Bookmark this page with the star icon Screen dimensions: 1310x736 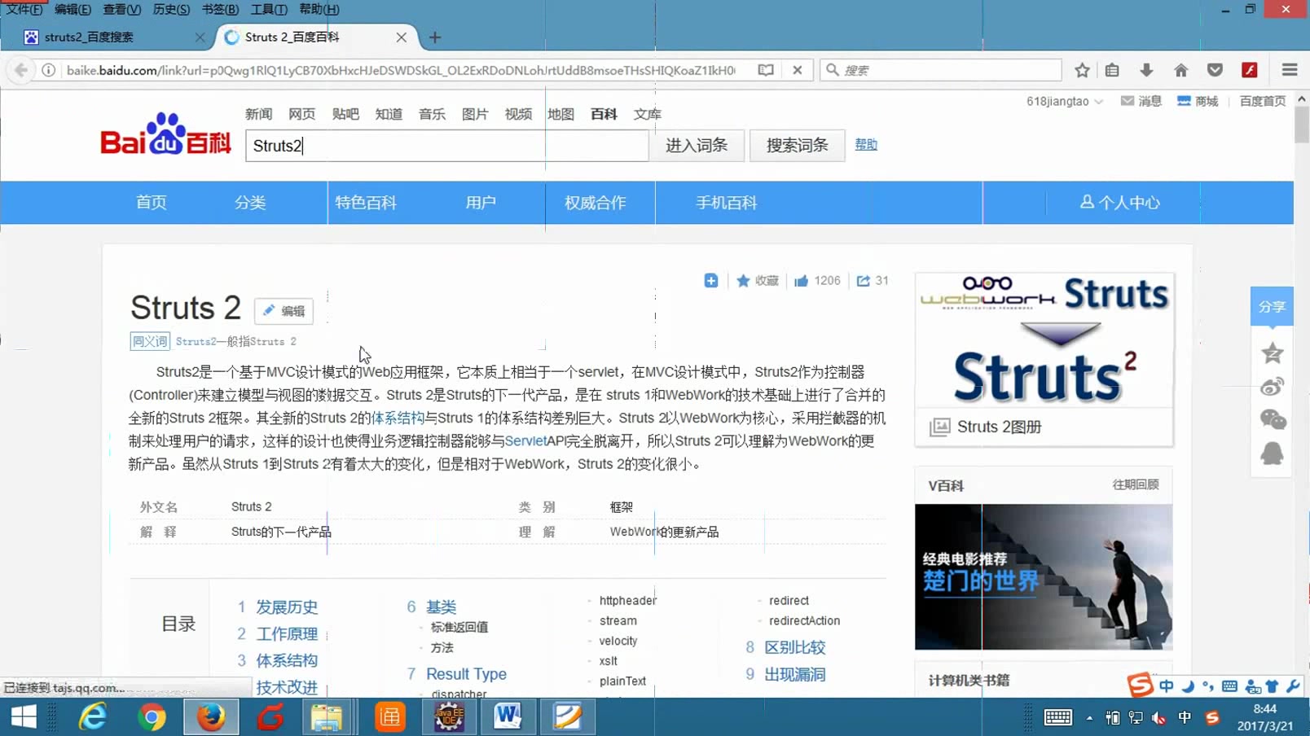click(1082, 70)
